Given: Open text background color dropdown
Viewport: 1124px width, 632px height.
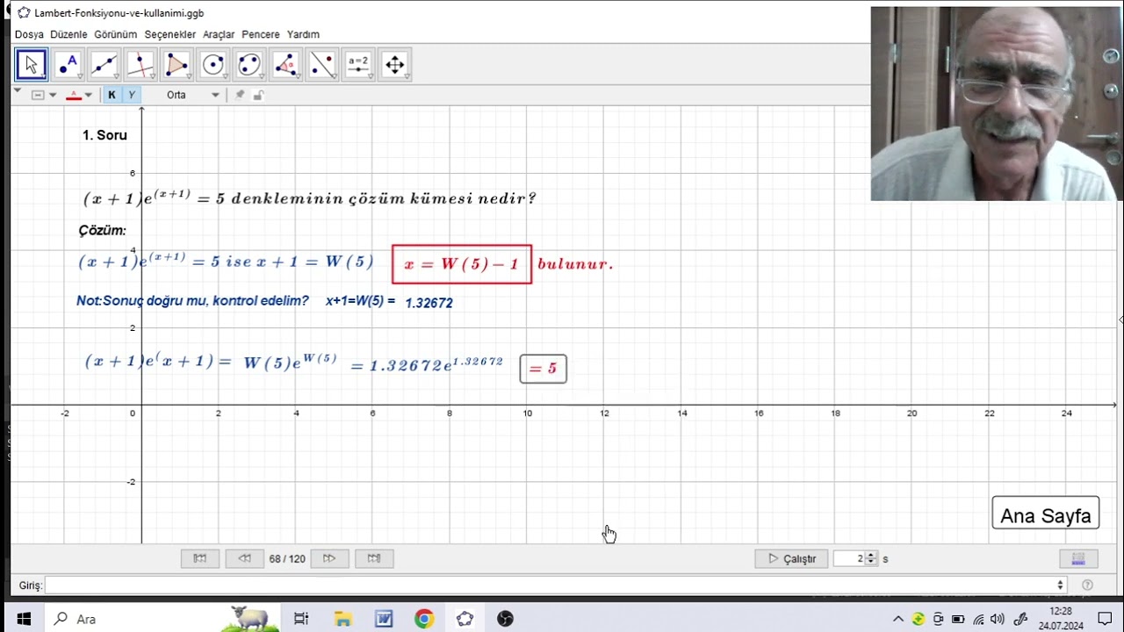Looking at the screenshot, I should 44,95.
